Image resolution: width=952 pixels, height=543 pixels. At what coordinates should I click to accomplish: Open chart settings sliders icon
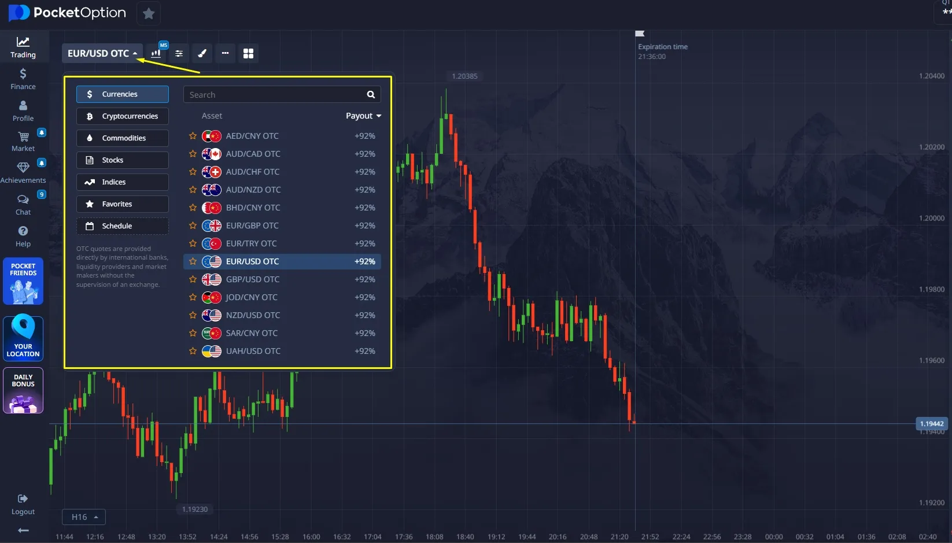(179, 53)
